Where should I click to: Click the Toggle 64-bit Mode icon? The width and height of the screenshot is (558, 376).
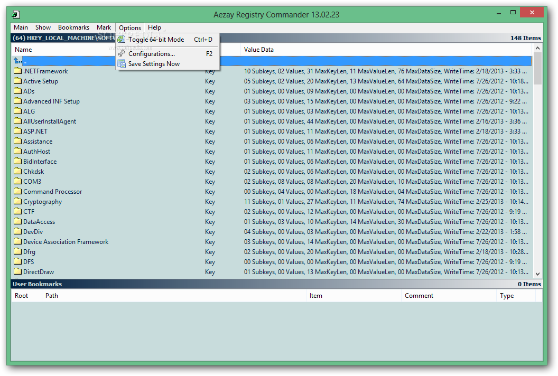pos(122,39)
